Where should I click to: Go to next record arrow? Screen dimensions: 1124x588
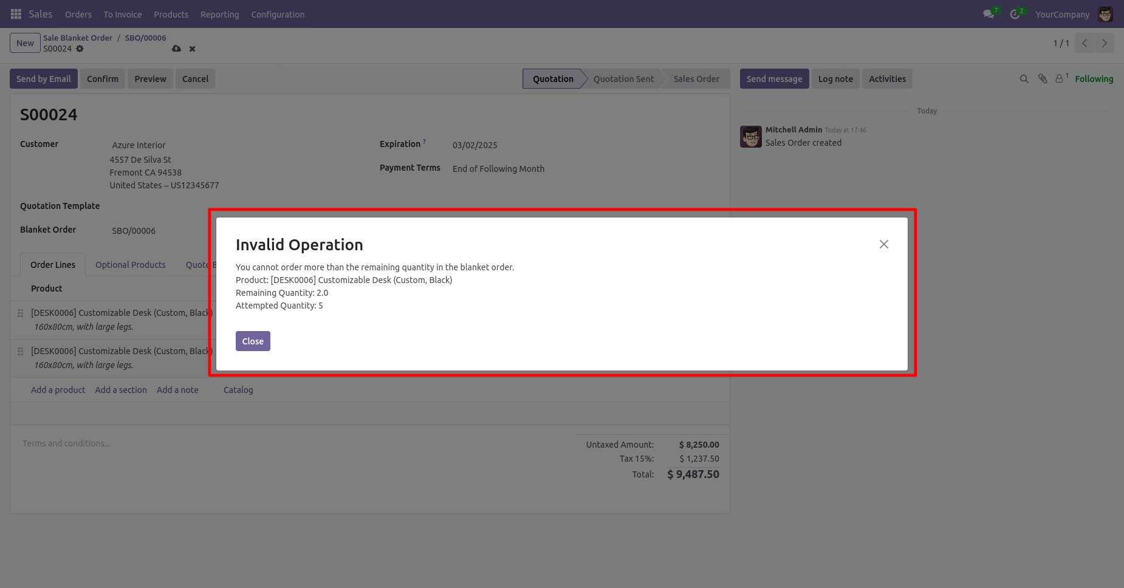[x=1104, y=43]
